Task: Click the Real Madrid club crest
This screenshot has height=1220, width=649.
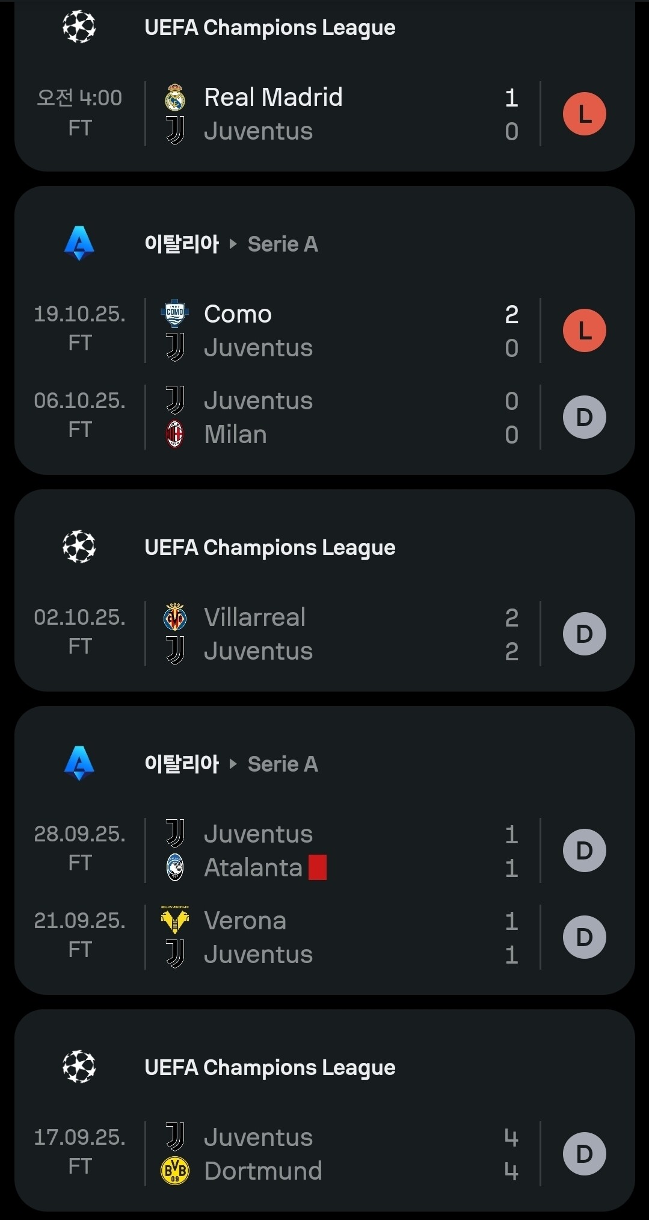Action: 175,98
